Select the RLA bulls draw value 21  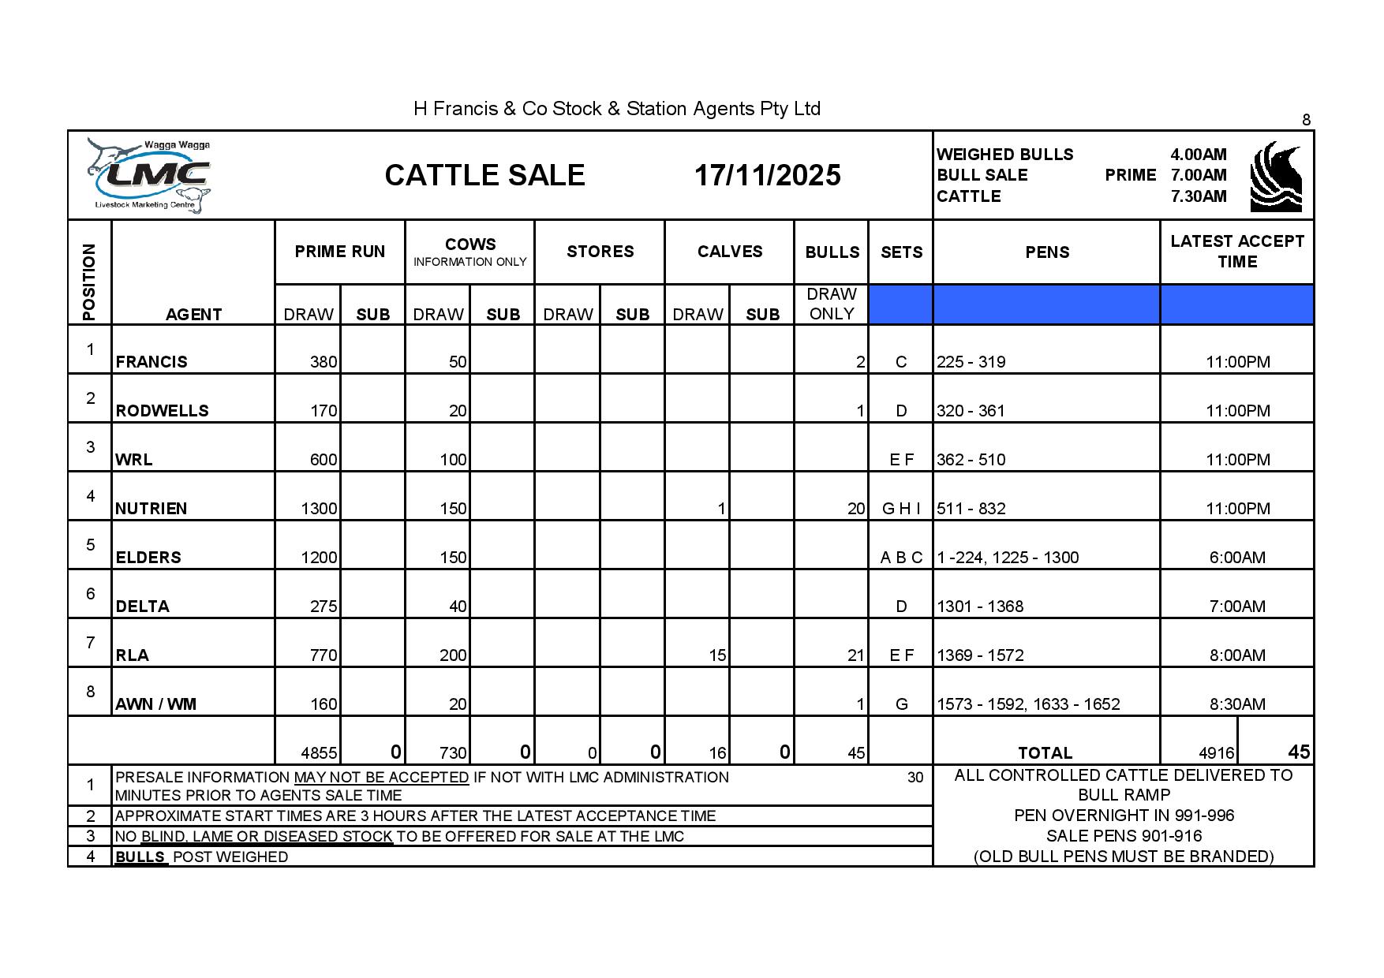click(x=855, y=655)
